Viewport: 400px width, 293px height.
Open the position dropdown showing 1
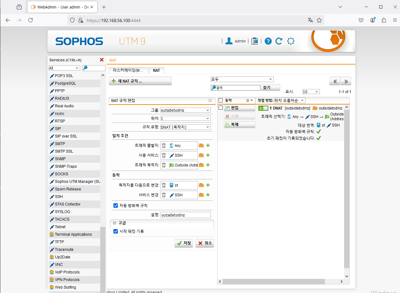(185, 119)
